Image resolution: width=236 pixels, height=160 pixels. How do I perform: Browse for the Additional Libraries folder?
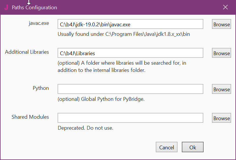(222, 53)
